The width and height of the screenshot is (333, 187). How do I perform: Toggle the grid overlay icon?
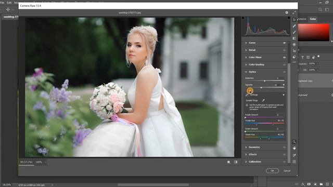[x=294, y=162]
